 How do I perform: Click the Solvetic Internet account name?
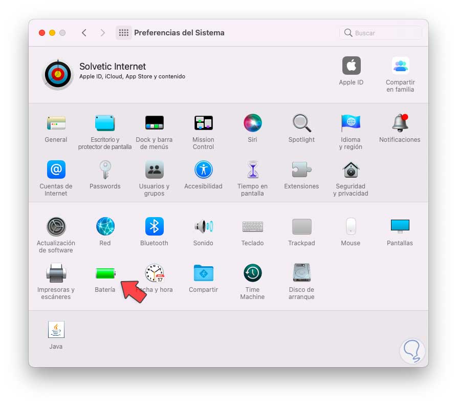(x=113, y=67)
